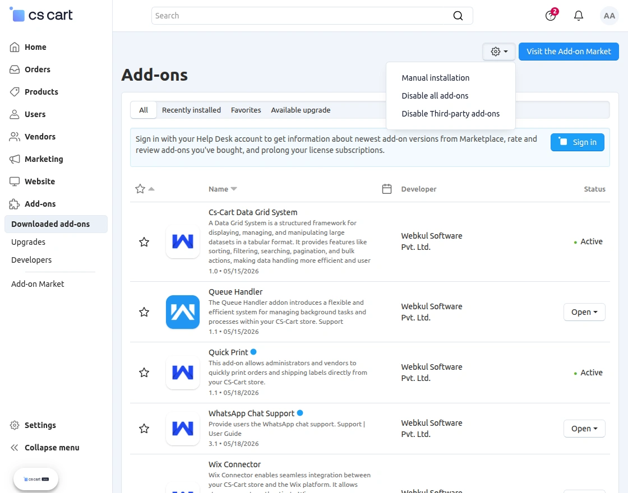The height and width of the screenshot is (493, 628).
Task: Click the Vendors people icon in sidebar
Action: pyautogui.click(x=15, y=137)
